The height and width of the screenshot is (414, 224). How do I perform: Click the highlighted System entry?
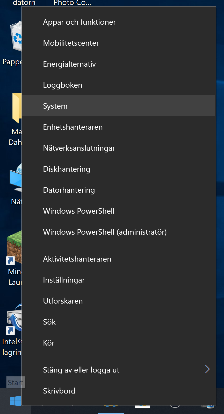point(119,106)
